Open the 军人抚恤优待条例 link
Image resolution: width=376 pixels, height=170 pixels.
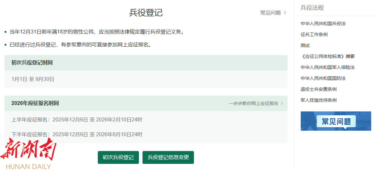(318, 100)
